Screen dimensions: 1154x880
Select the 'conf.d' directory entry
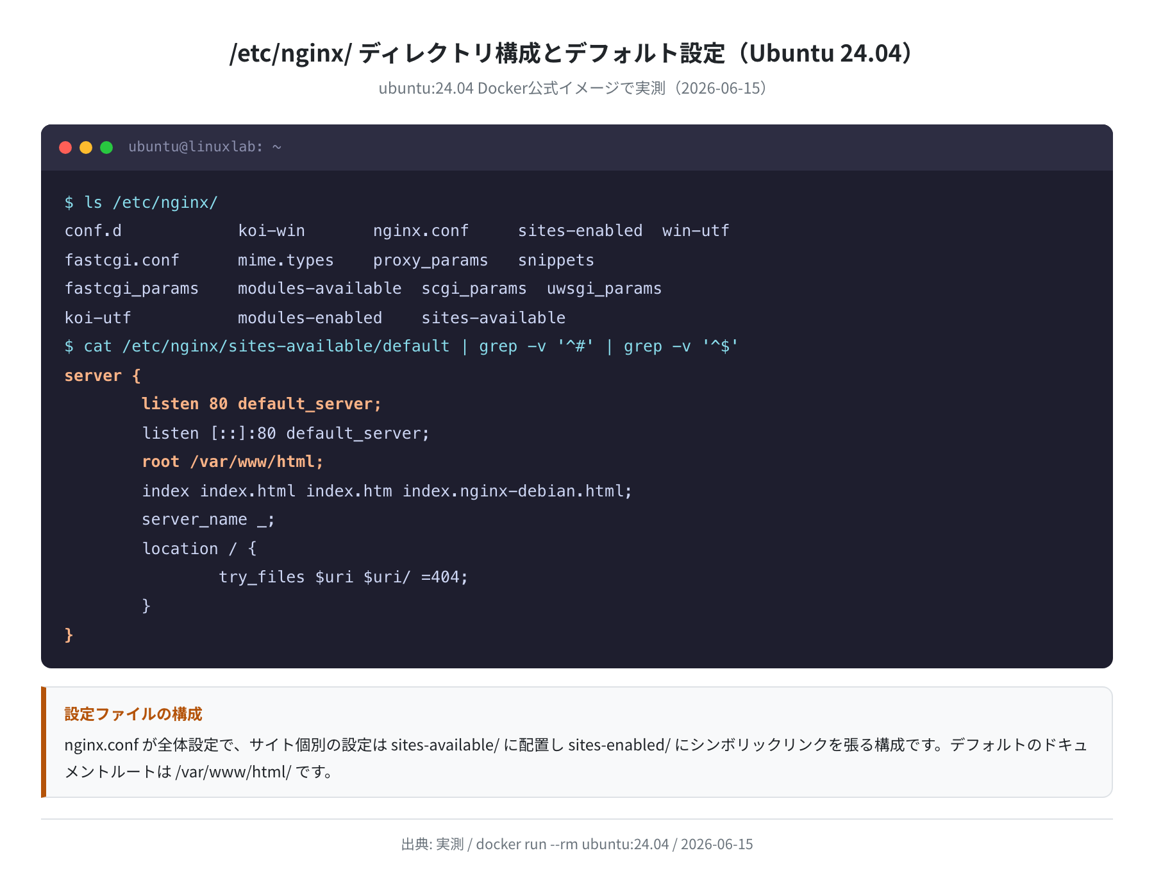pos(93,231)
